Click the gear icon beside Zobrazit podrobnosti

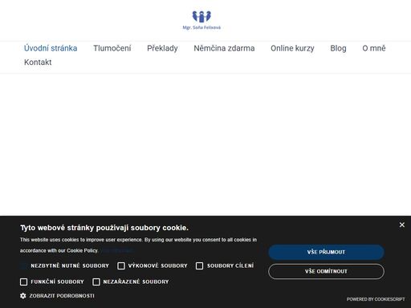(x=23, y=296)
